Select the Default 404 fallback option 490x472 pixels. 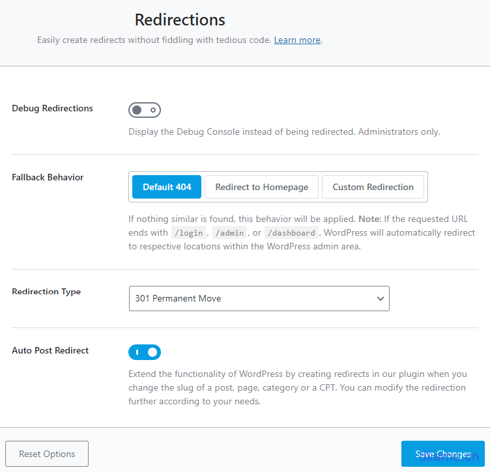(x=167, y=187)
